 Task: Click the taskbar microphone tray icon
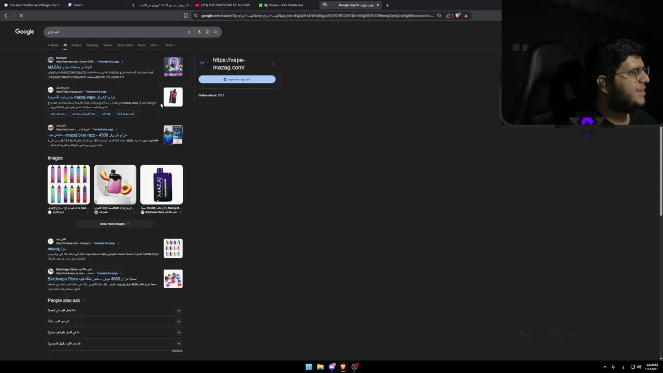(613, 367)
